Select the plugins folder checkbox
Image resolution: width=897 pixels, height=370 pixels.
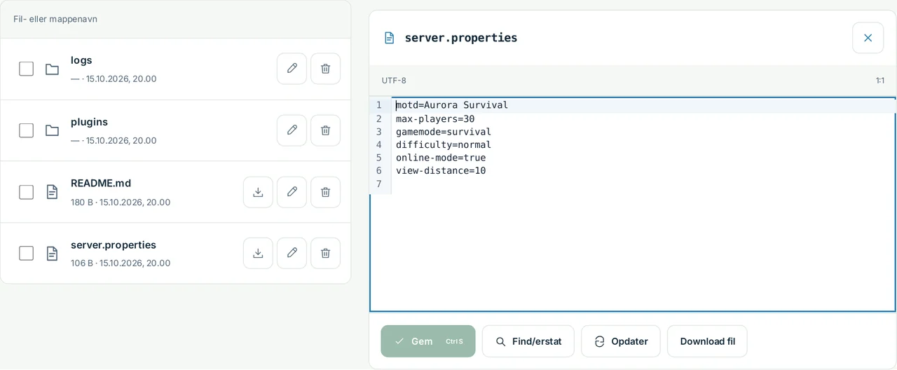tap(26, 130)
